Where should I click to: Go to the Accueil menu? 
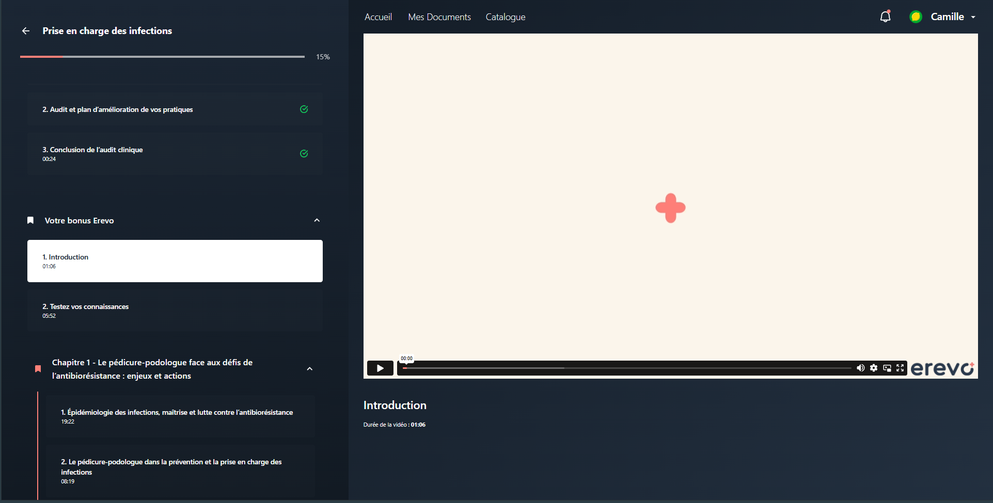pos(379,17)
